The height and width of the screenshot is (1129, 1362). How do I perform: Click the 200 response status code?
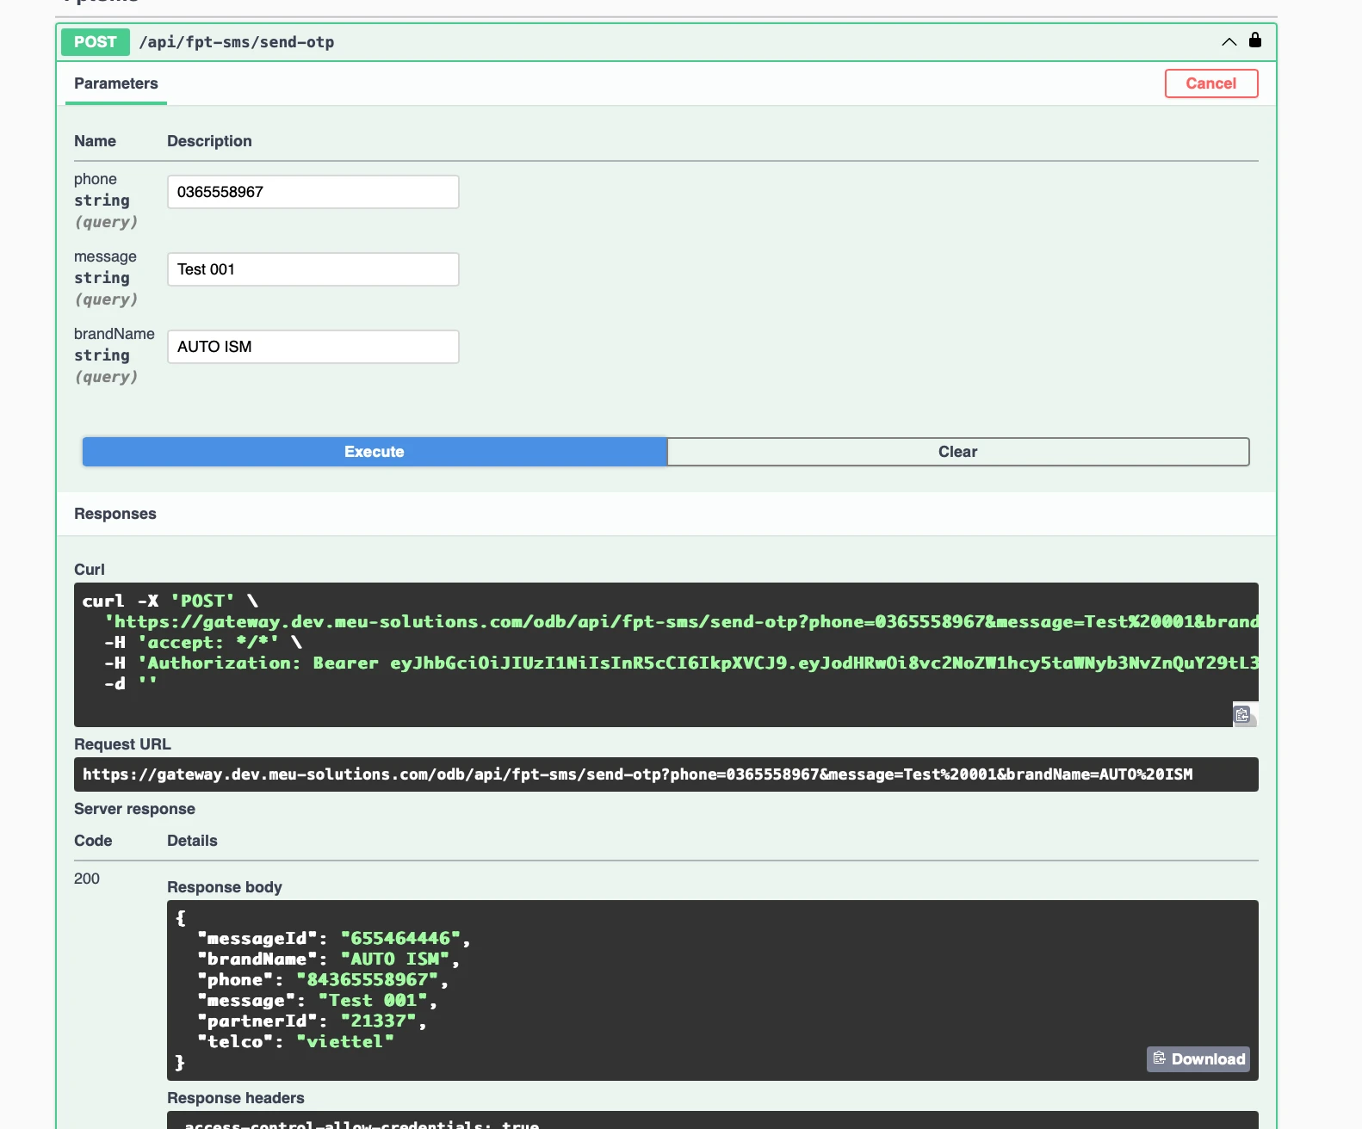87,879
